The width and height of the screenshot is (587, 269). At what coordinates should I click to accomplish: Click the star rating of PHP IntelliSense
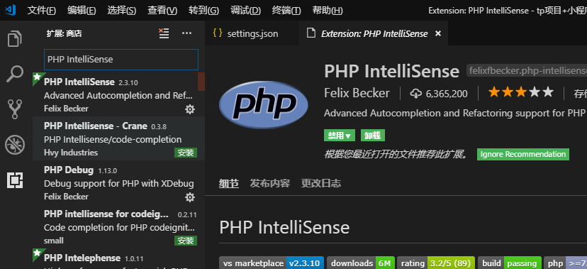521,92
